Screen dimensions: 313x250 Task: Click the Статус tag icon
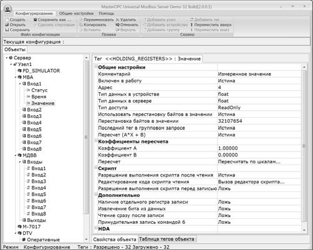pos(29,90)
